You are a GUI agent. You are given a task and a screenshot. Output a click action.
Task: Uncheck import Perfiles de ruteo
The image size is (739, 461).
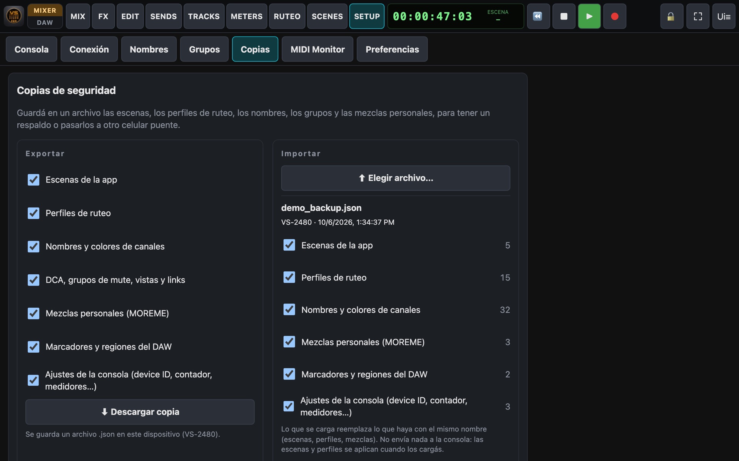(289, 277)
